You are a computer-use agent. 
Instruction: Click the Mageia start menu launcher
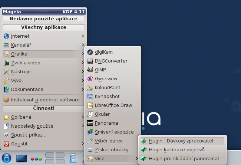point(6,158)
